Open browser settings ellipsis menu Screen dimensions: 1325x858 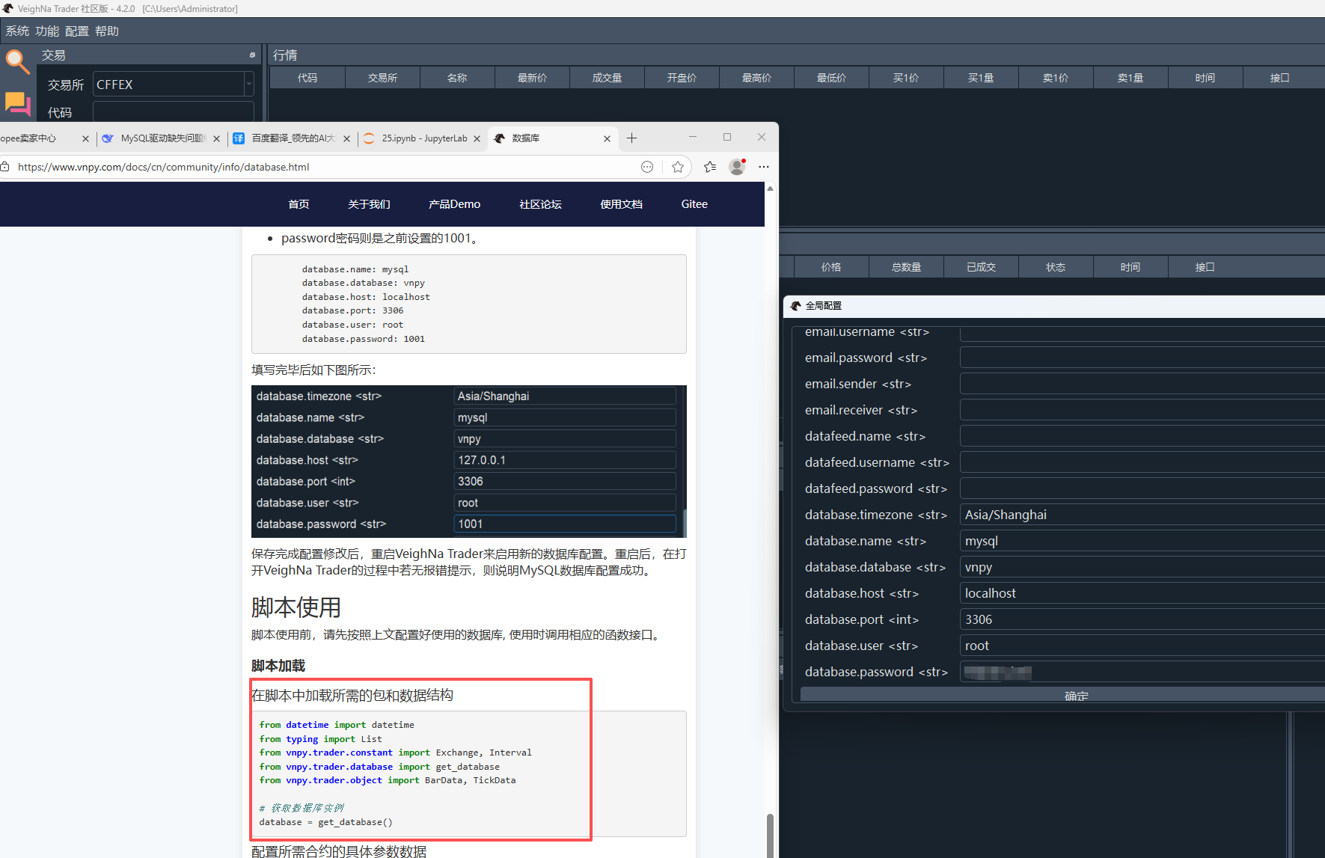763,167
